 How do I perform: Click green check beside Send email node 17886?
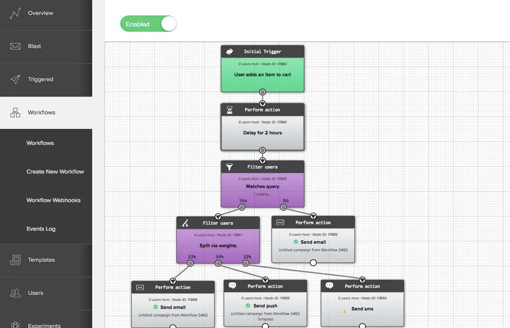pyautogui.click(x=296, y=242)
